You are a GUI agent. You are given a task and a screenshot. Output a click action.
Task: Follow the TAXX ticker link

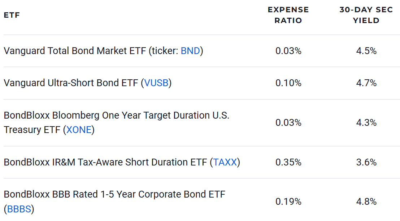click(x=225, y=162)
